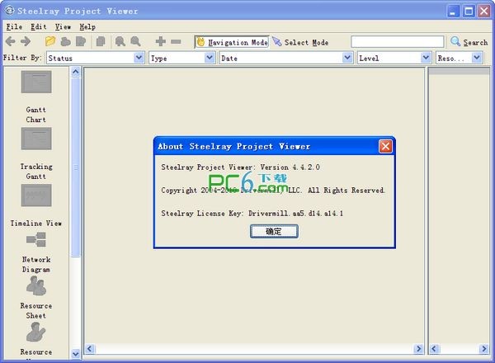Click the minus collapse toolbar icon
This screenshot has width=495, height=363.
[x=176, y=41]
